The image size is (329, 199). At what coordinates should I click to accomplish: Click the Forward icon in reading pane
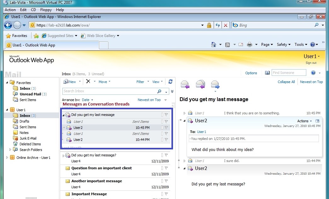coord(215,84)
